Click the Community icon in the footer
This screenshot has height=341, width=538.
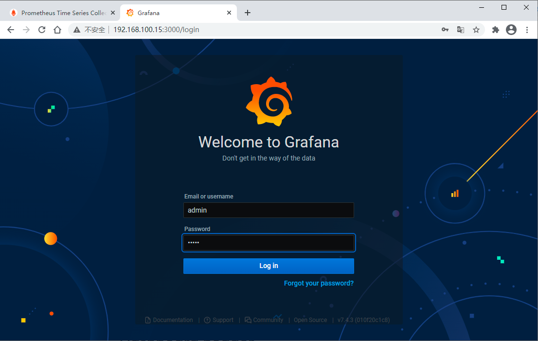tap(247, 320)
